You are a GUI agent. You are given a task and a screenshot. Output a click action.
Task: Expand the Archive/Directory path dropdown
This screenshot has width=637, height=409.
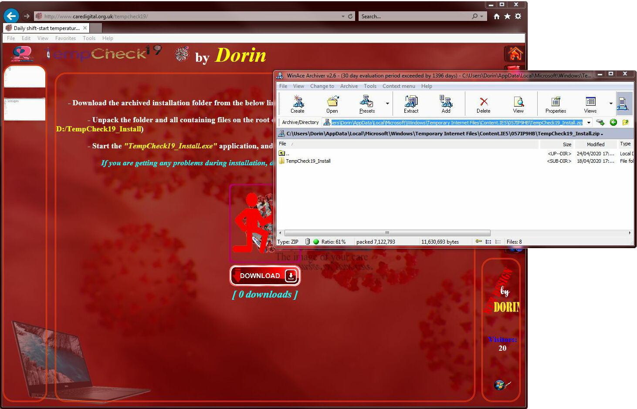(589, 123)
